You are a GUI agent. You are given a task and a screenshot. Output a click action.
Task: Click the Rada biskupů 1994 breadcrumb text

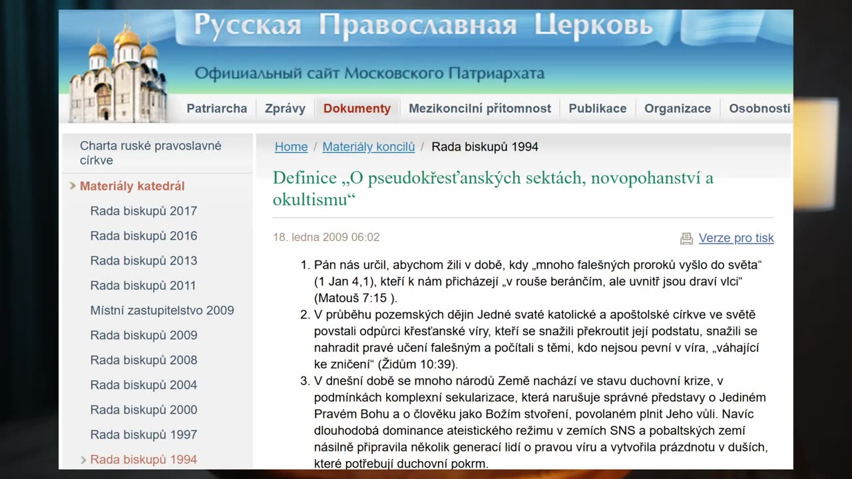coord(485,147)
